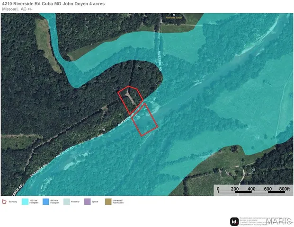
Task: Click the Missouri AC +/- subtitle text
Action: pyautogui.click(x=17, y=9)
